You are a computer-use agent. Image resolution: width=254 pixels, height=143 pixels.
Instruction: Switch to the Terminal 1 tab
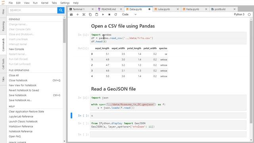79,9
